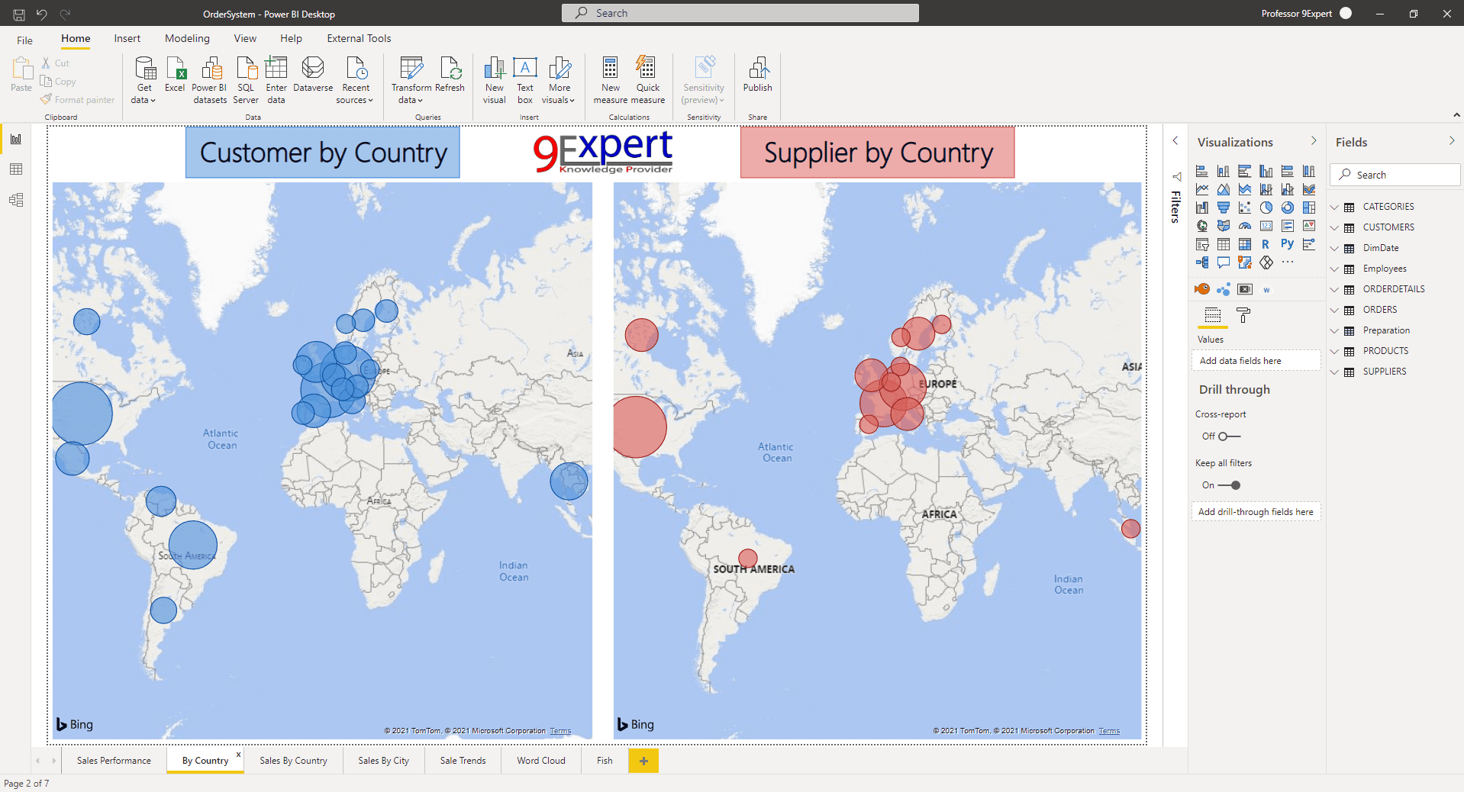1464x792 pixels.
Task: Open the Modeling ribbon tab
Action: point(186,38)
